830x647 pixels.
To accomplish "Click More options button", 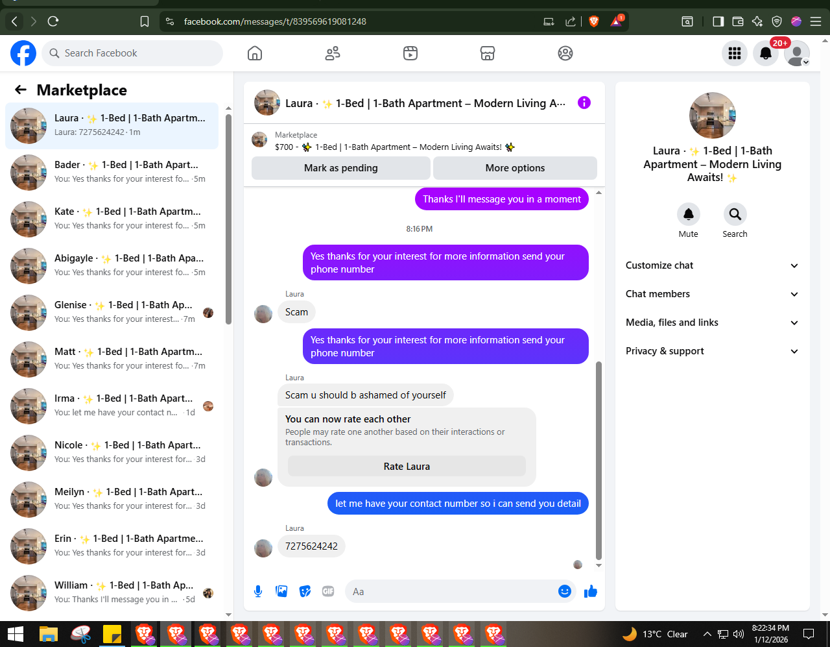I will (x=515, y=168).
